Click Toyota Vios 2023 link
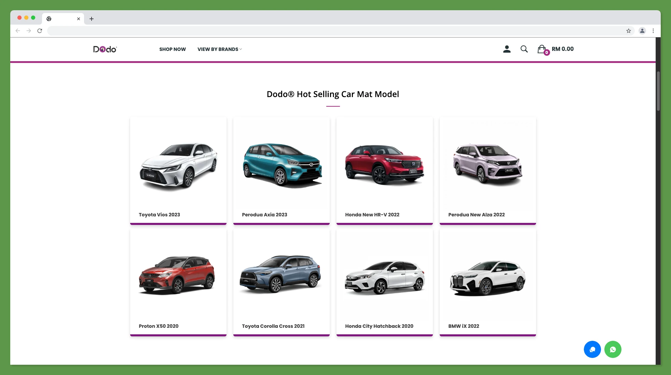This screenshot has height=375, width=671. click(159, 215)
